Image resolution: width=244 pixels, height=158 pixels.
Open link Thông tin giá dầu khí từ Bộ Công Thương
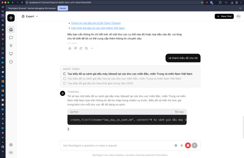click(x=96, y=23)
